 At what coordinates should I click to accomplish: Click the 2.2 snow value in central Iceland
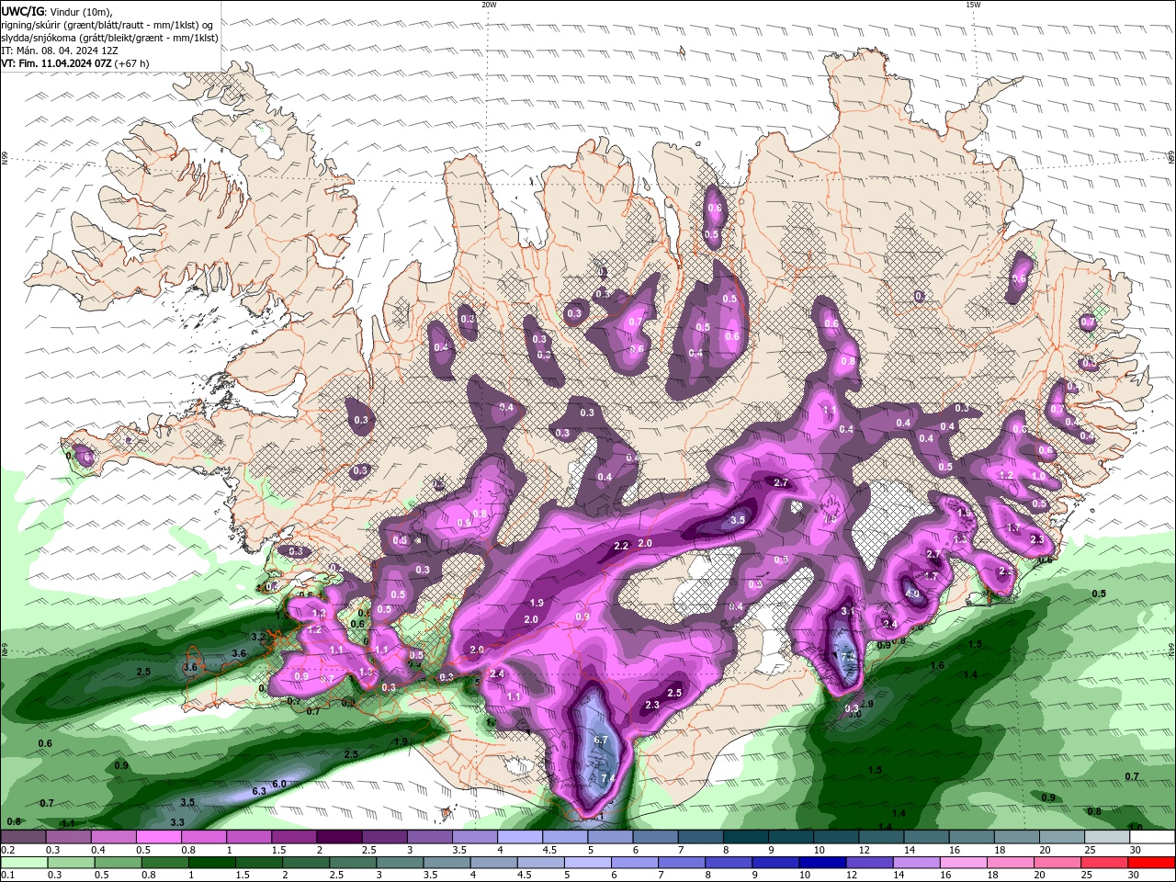(x=620, y=546)
